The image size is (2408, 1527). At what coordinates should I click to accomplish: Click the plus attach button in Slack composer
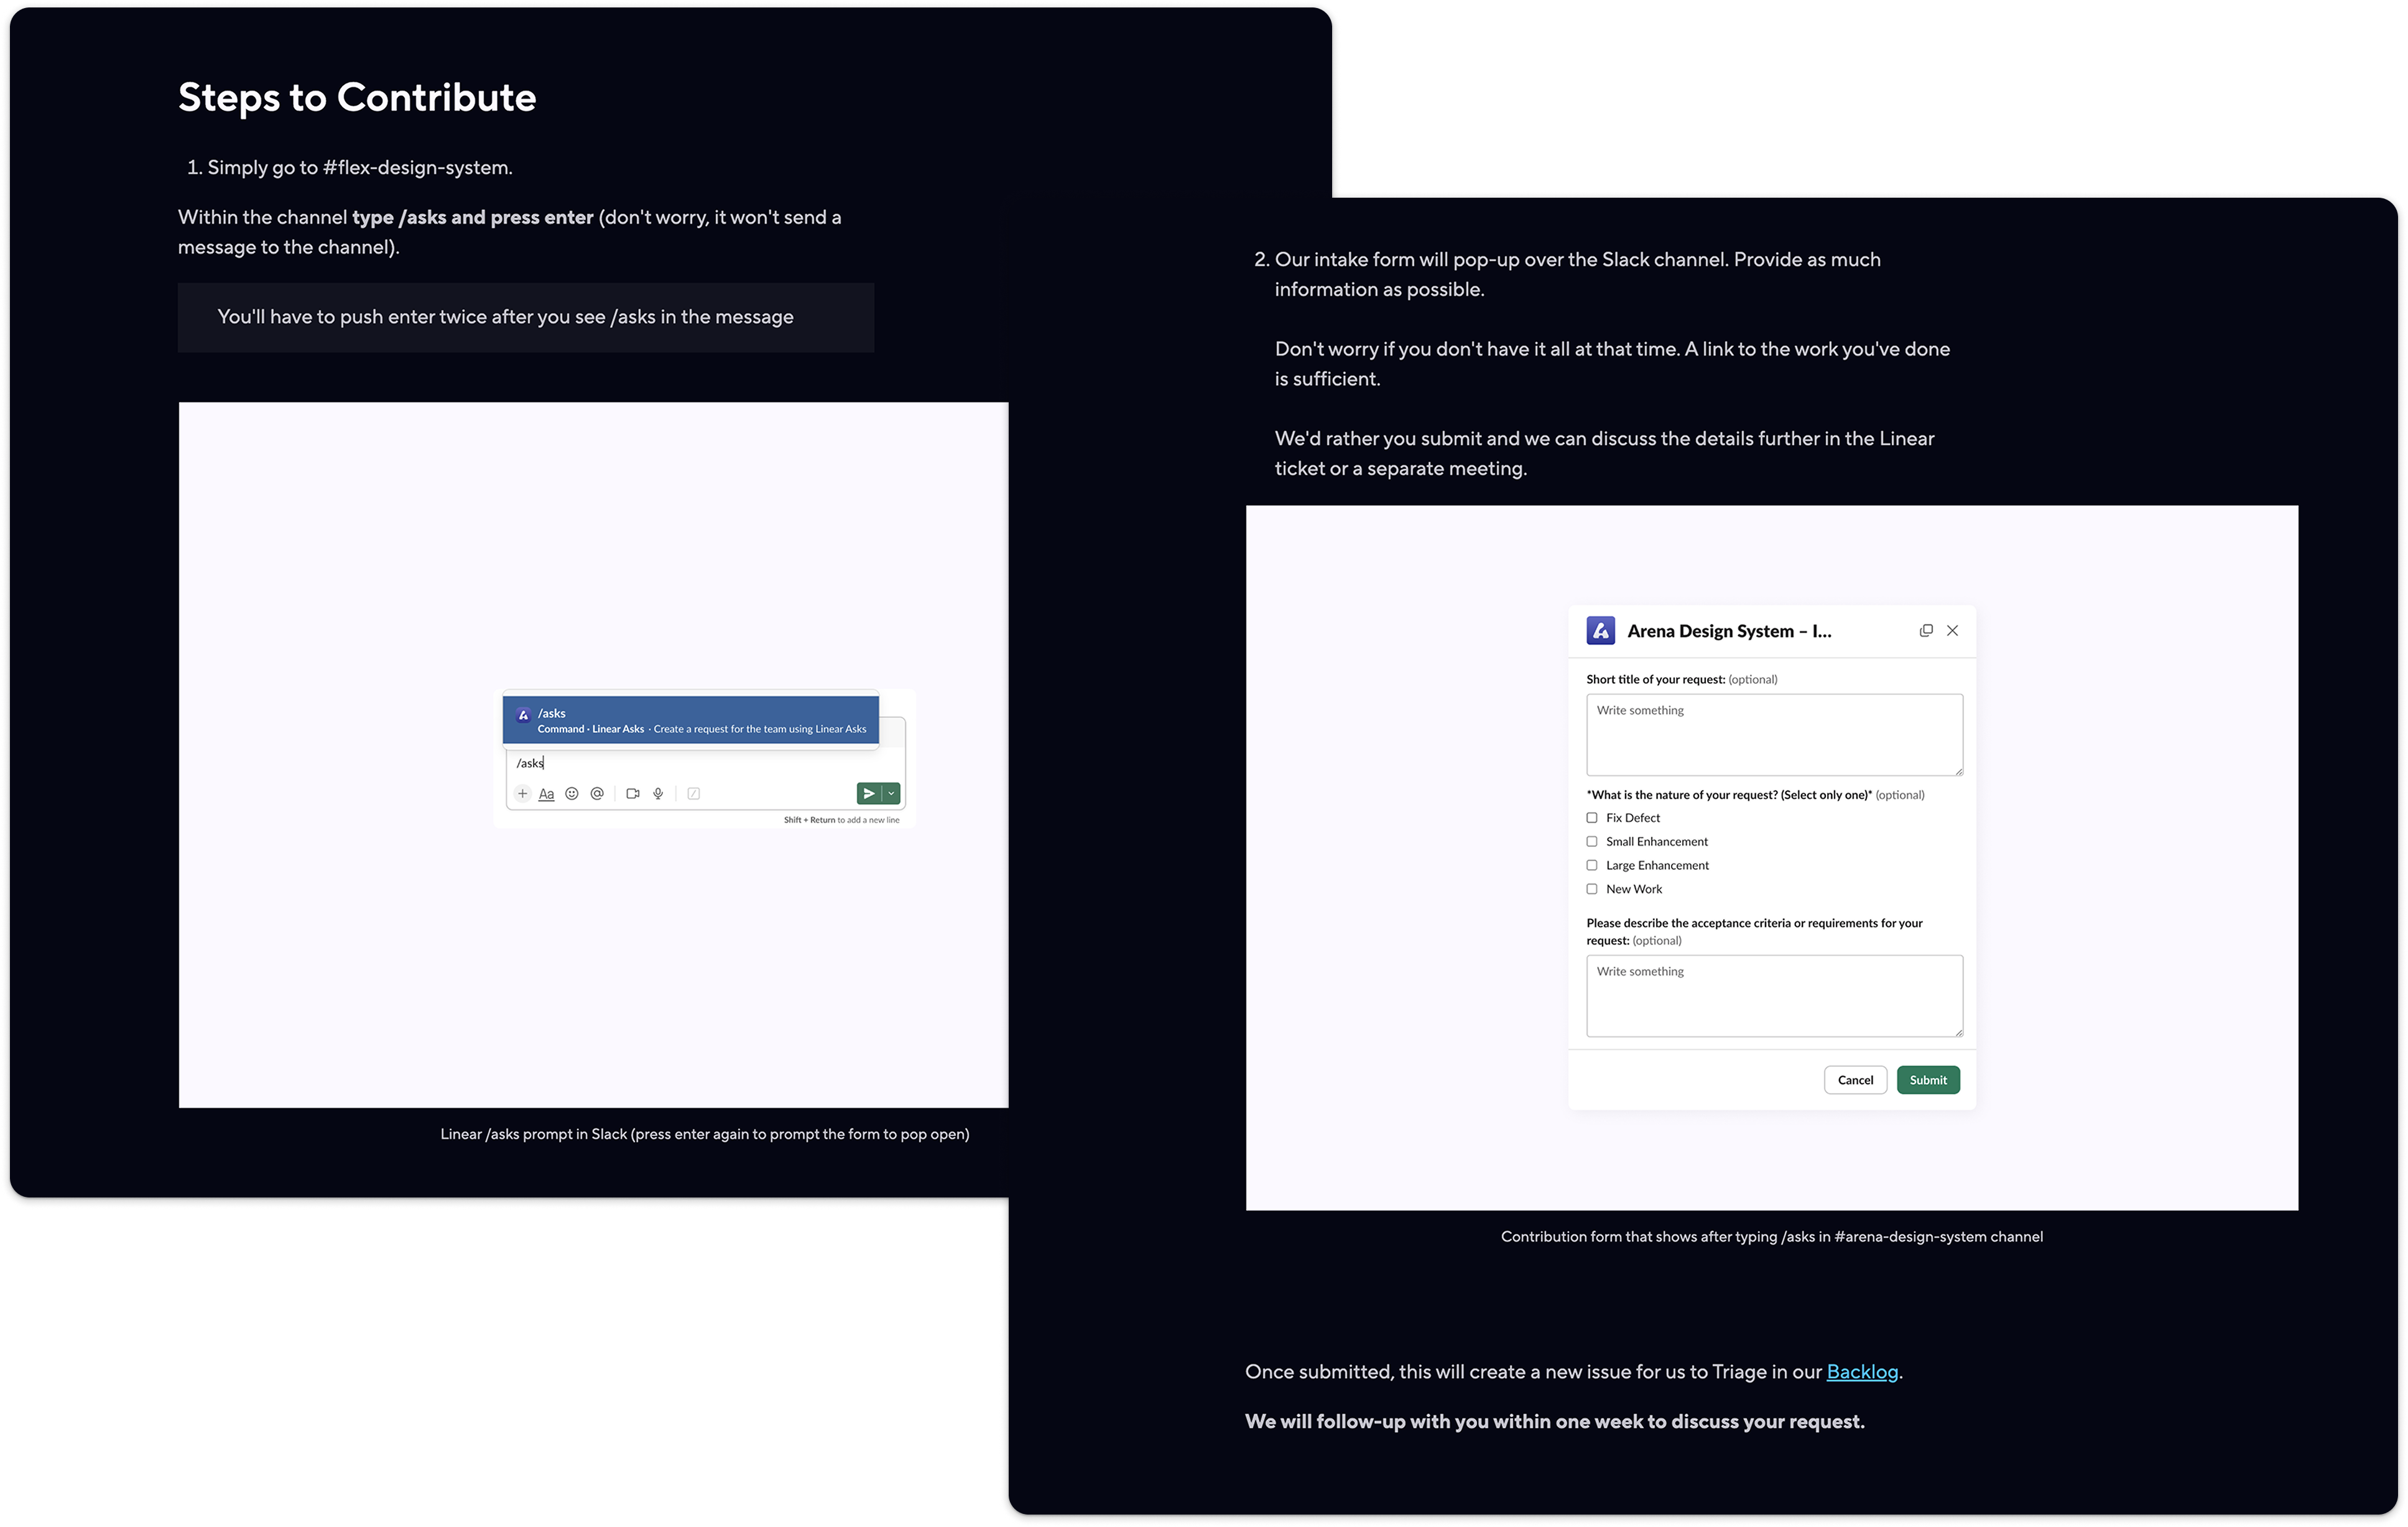click(x=522, y=794)
